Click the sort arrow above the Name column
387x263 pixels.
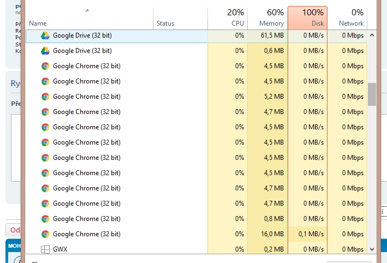[87, 11]
